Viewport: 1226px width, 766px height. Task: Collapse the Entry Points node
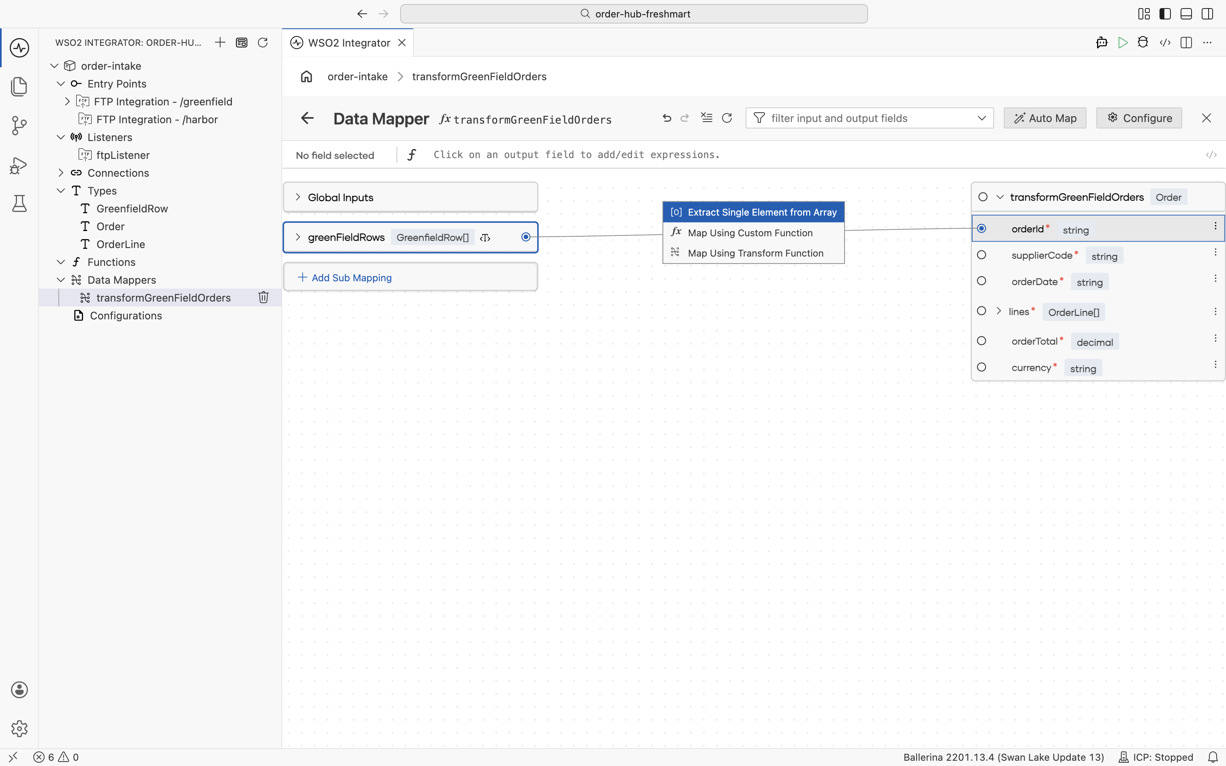61,83
